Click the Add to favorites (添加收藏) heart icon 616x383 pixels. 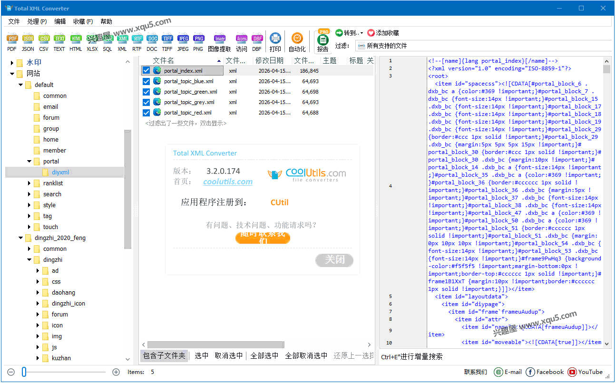tap(371, 33)
